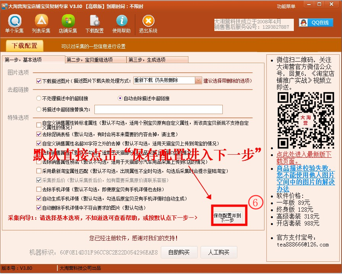
Task: Open 商品描述校验失败 solution link
Action: pos(306,178)
